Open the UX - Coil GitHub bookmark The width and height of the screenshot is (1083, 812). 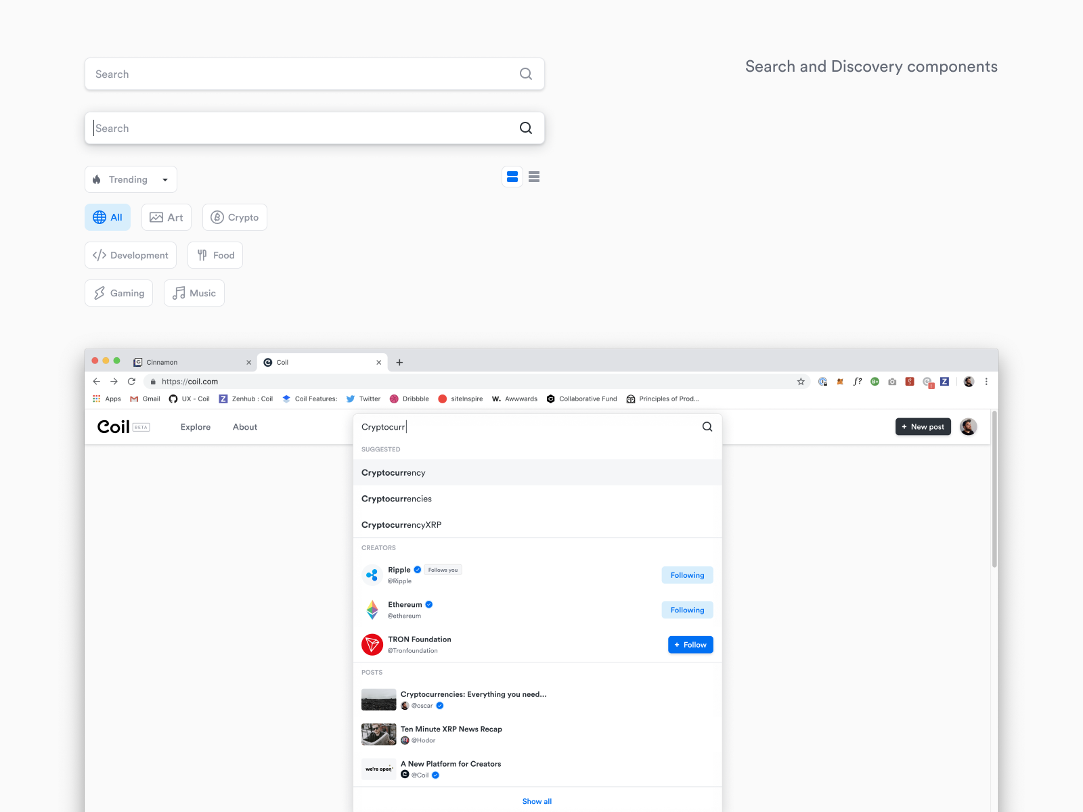[190, 399]
